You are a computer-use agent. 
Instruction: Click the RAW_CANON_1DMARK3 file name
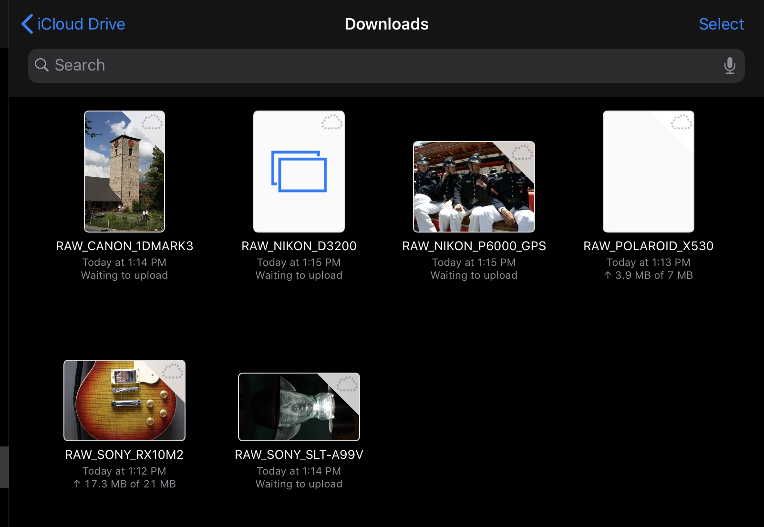tap(124, 246)
